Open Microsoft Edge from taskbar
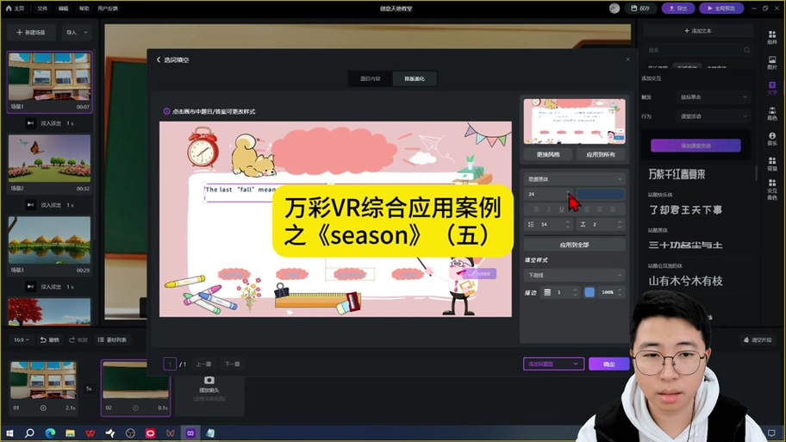This screenshot has width=786, height=442. point(50,433)
